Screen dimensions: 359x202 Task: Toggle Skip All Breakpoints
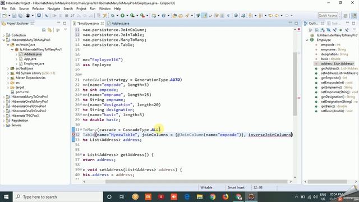coord(46,16)
